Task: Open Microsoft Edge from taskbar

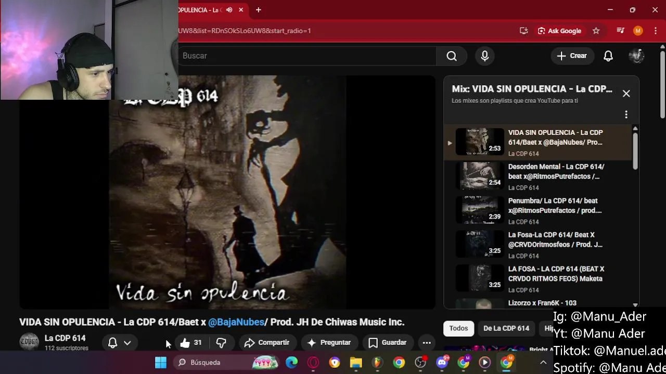Action: [291, 363]
